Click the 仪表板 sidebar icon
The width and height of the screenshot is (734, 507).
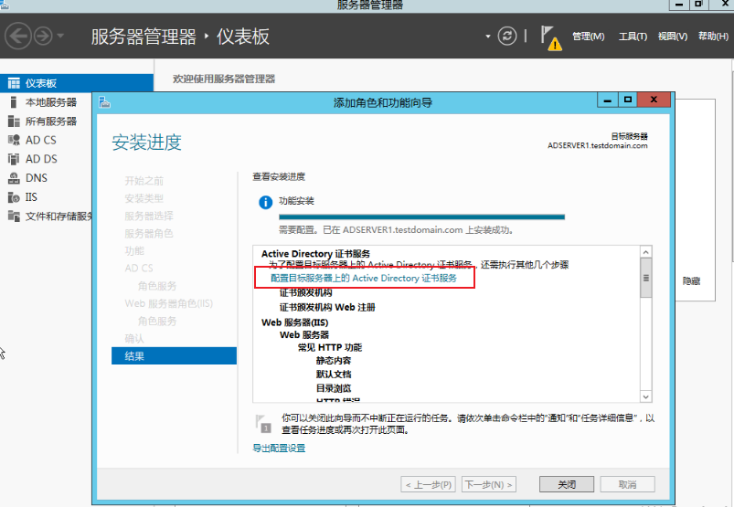pyautogui.click(x=14, y=83)
